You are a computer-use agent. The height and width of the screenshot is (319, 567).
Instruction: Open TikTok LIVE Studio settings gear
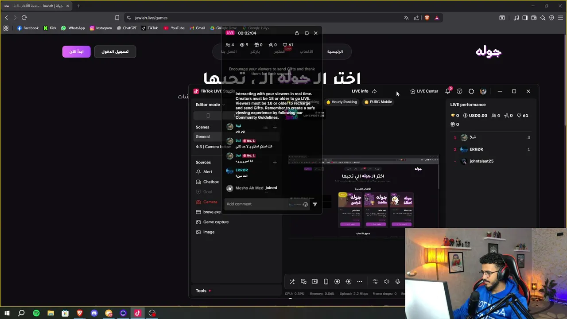471,91
